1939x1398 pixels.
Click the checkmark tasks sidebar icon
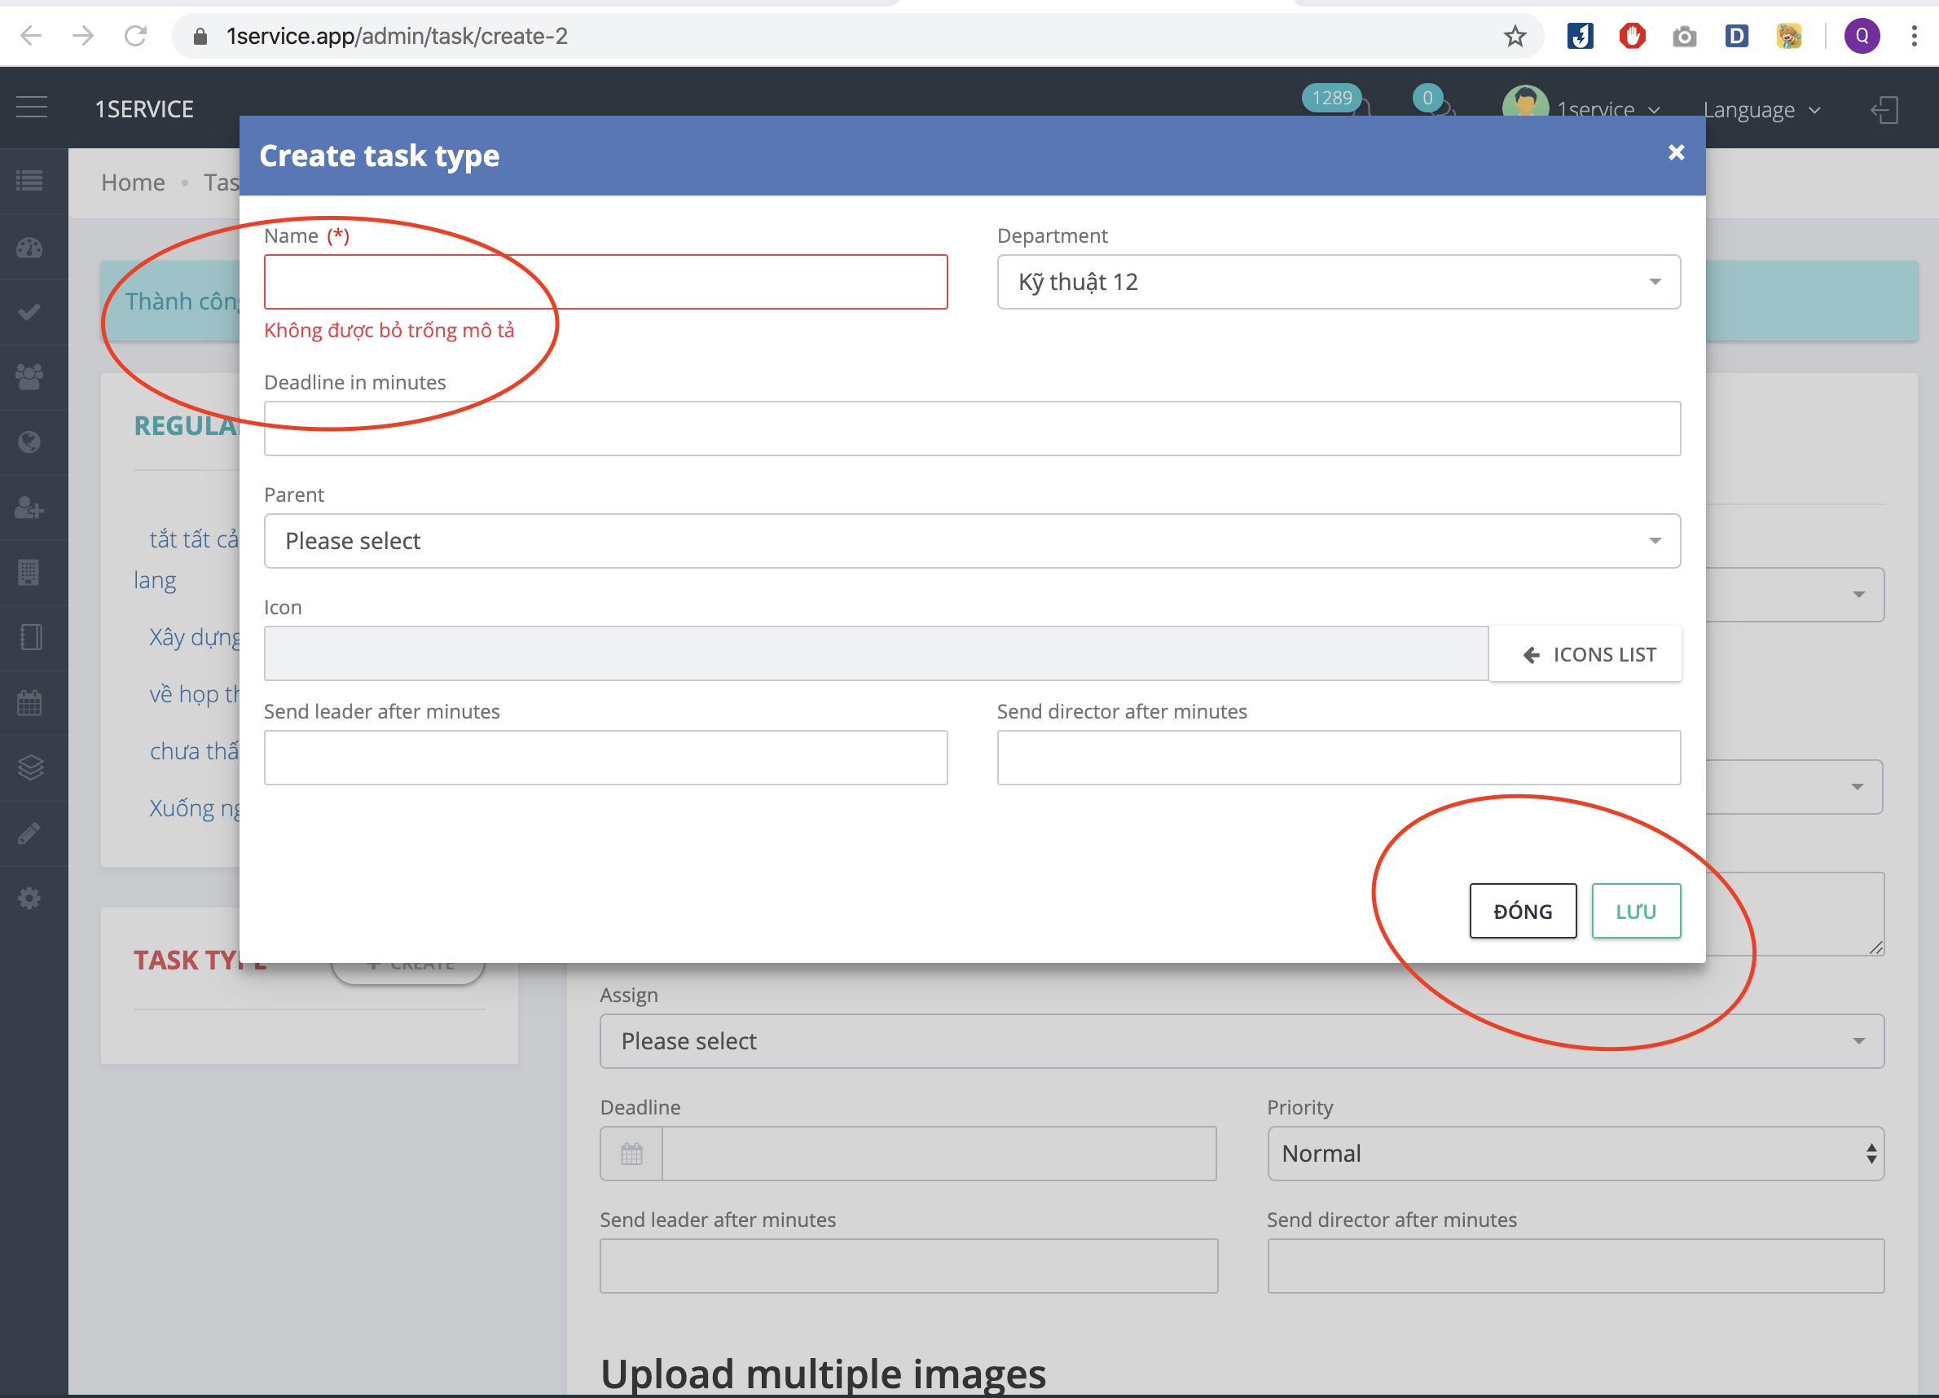coord(30,312)
